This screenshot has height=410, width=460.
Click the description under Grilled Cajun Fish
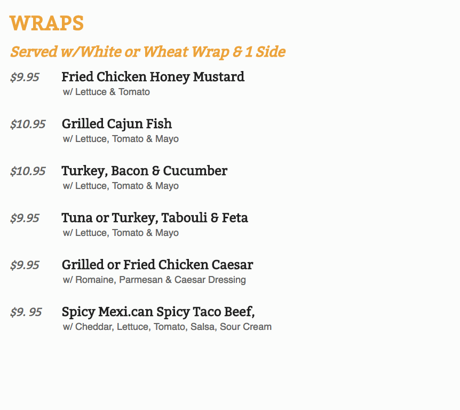point(121,139)
